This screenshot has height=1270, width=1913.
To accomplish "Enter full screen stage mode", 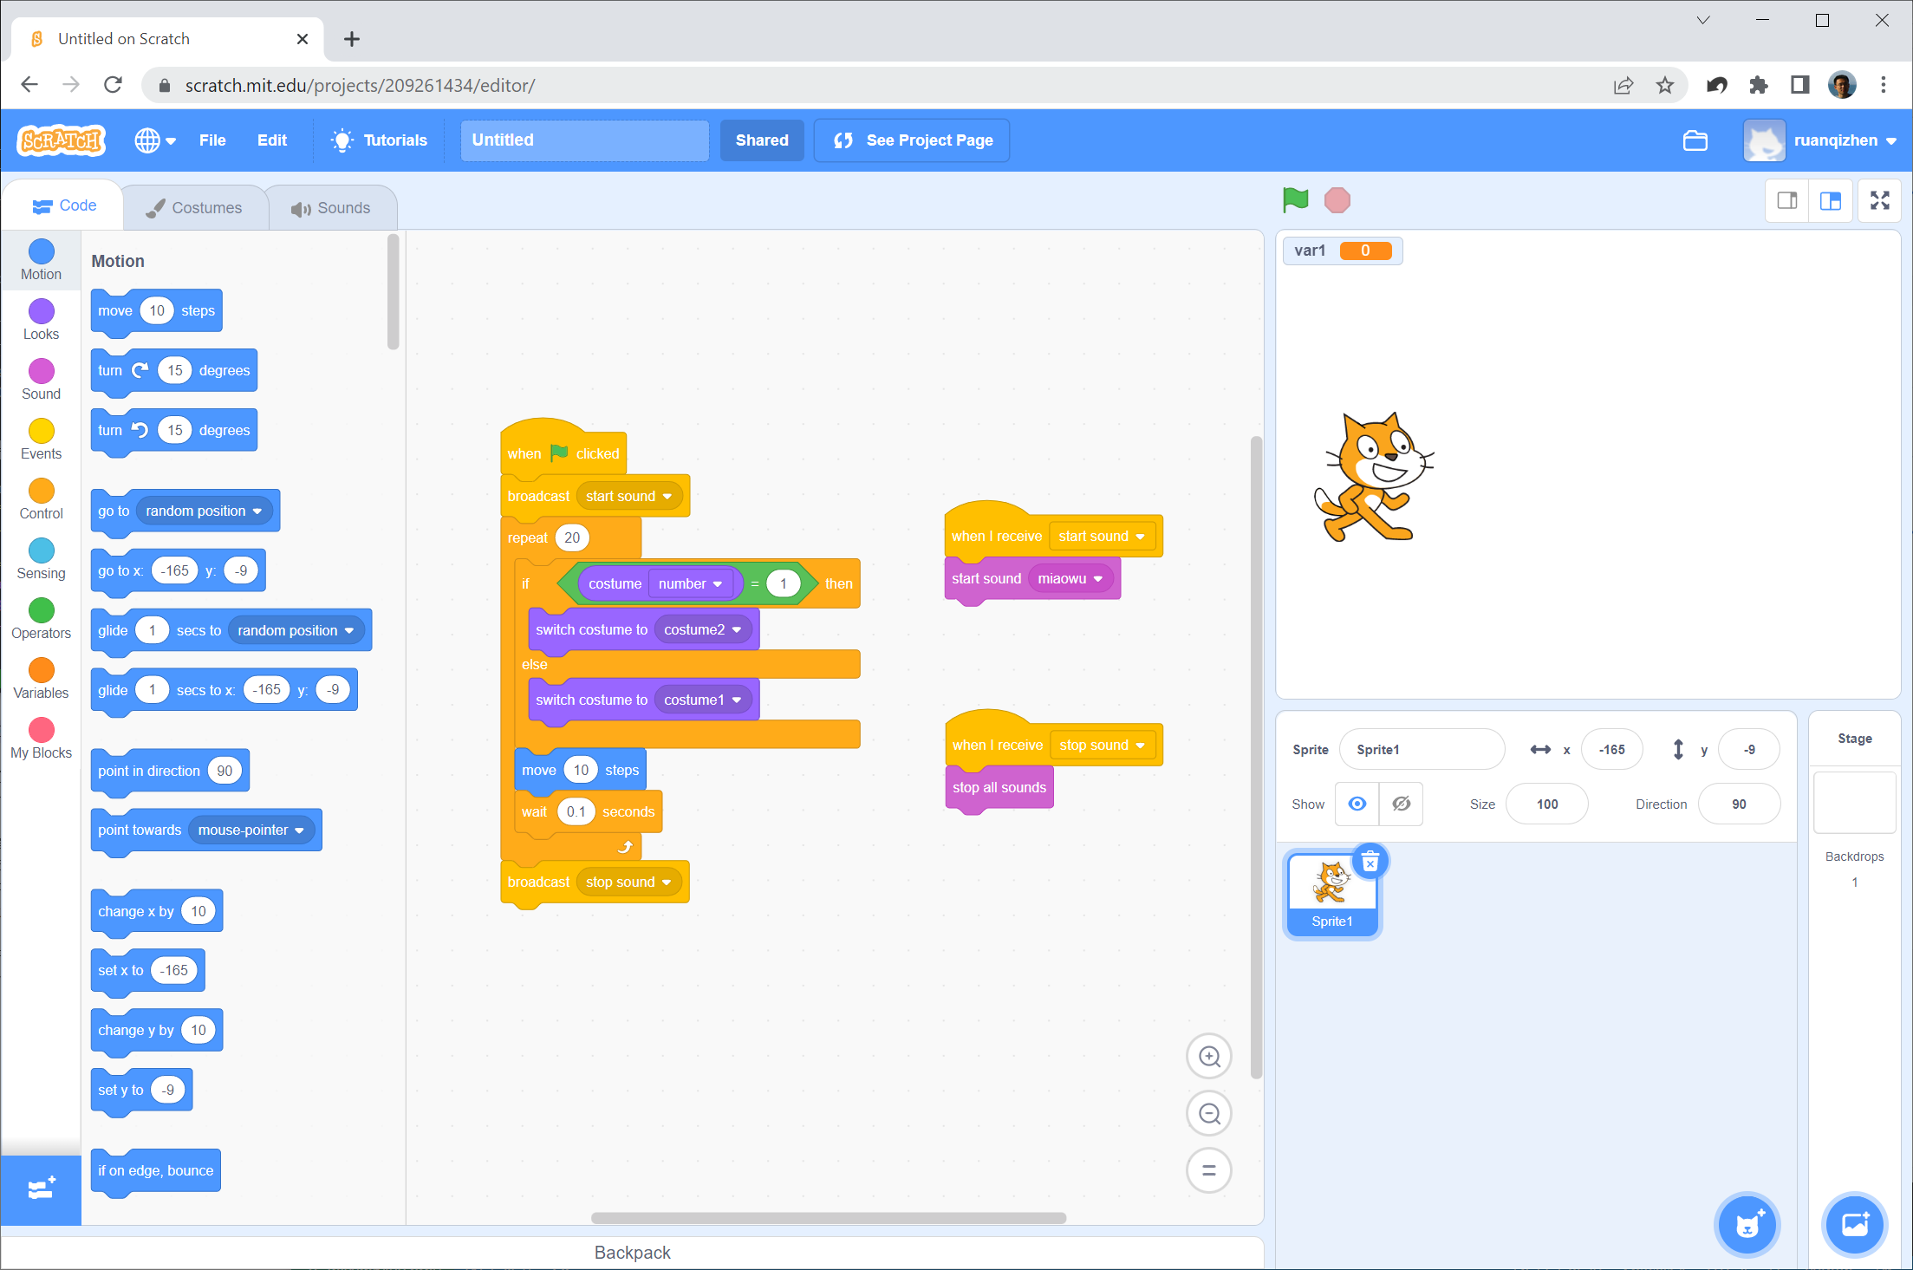I will (x=1879, y=201).
